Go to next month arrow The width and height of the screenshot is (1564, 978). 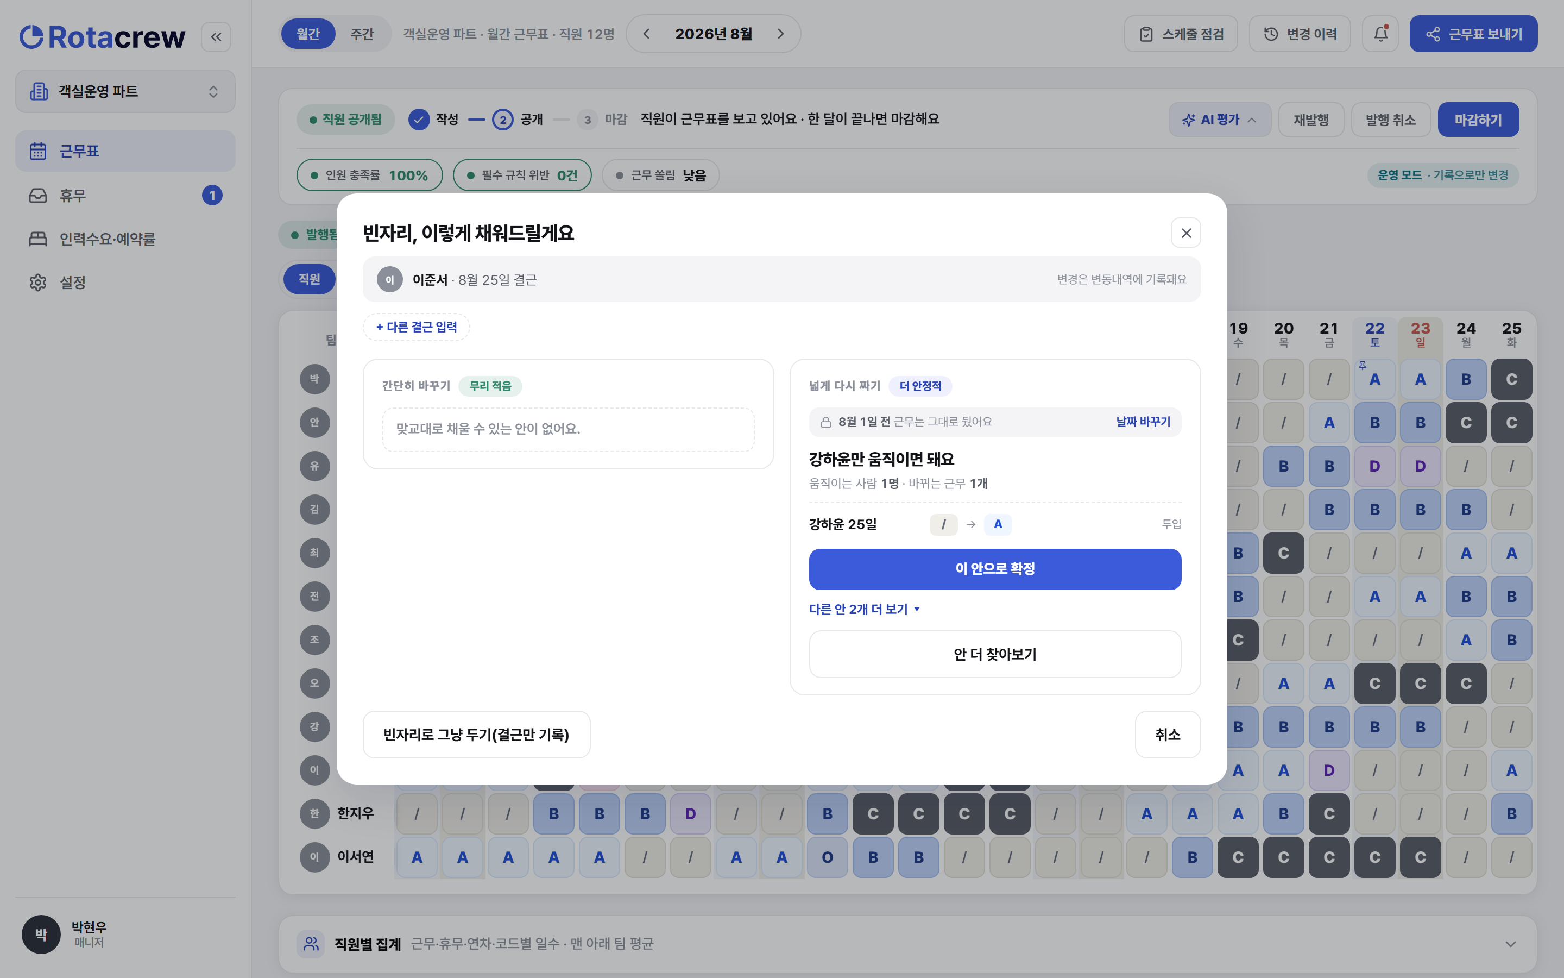pos(781,34)
